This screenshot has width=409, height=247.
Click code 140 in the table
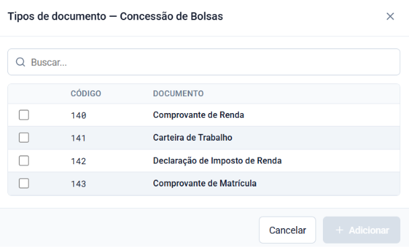point(79,115)
